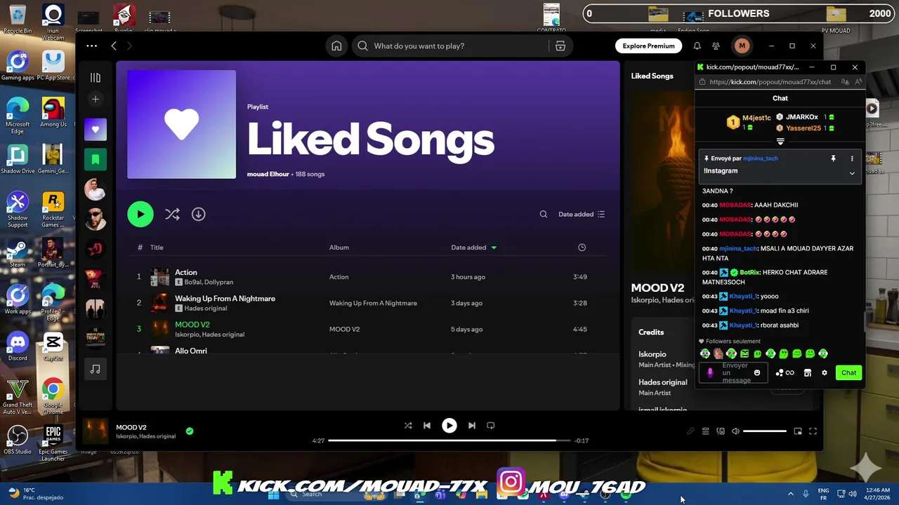Connect to a device
This screenshot has height=505, width=899.
(x=721, y=431)
